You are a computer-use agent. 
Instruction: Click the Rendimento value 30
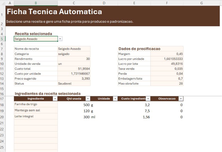pos(74,59)
